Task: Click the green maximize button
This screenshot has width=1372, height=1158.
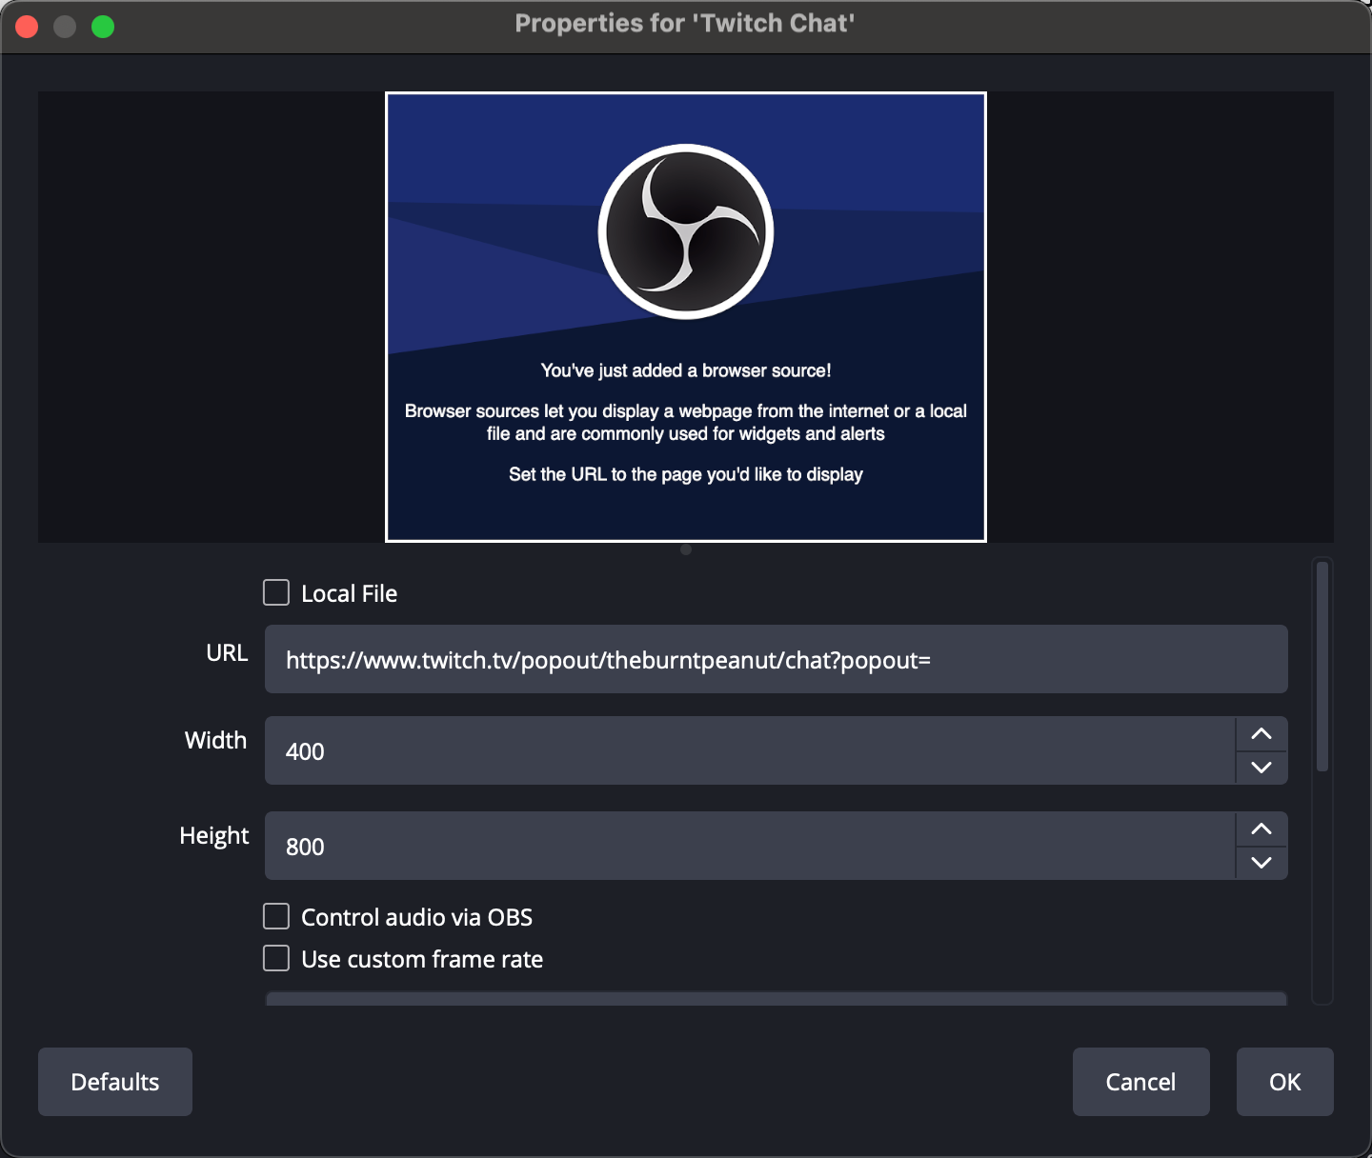Action: pos(102,26)
